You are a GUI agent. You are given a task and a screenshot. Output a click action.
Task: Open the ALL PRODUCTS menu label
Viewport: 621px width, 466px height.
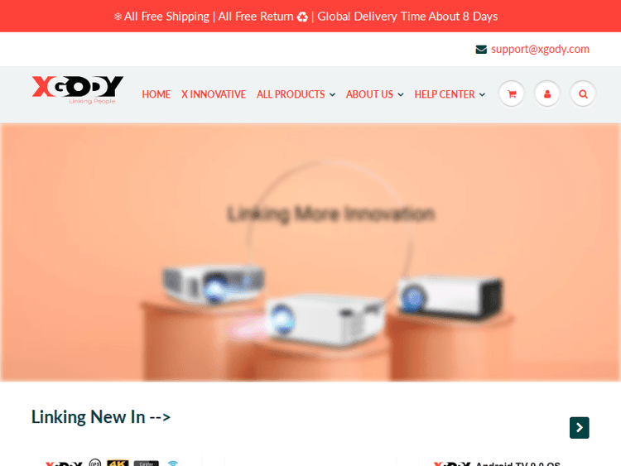click(291, 94)
